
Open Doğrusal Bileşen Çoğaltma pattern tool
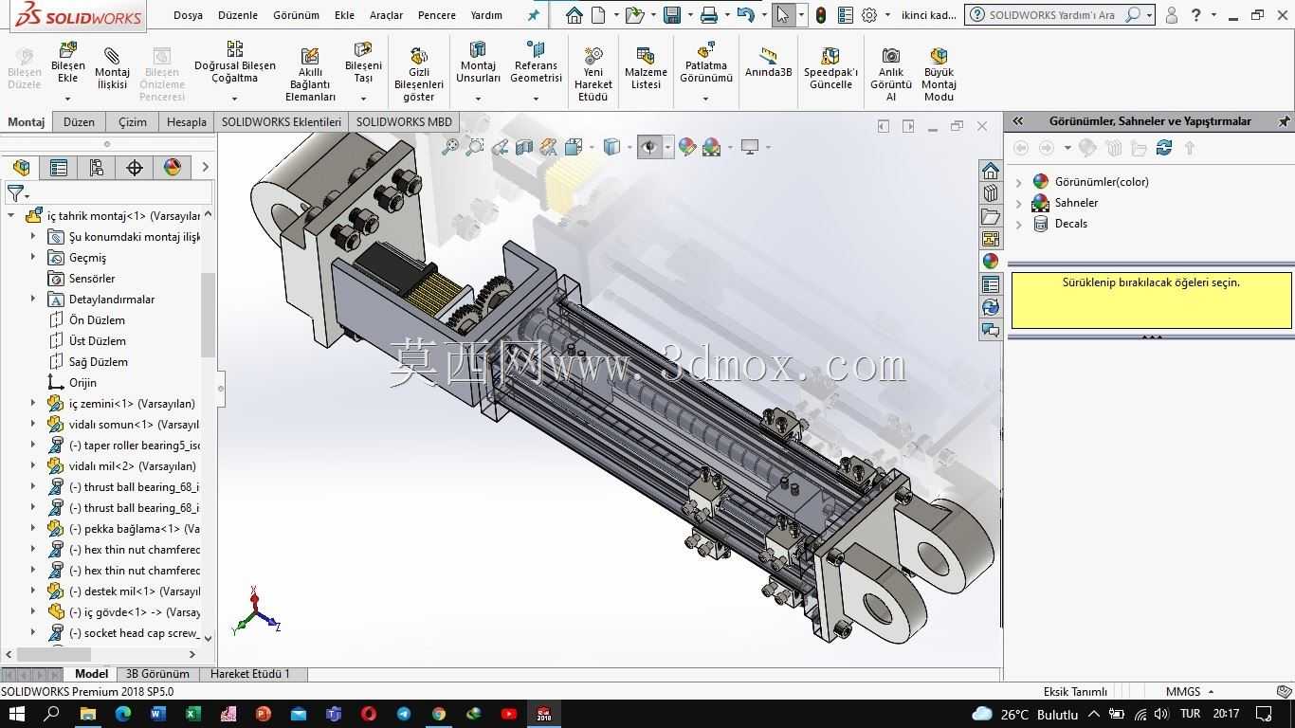click(235, 63)
